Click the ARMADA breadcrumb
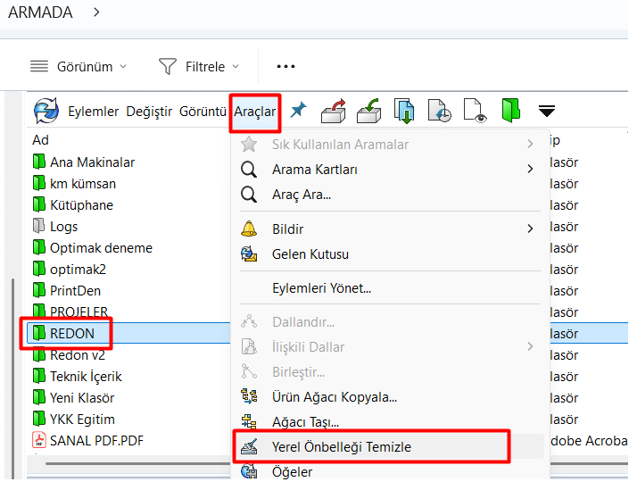The image size is (629, 482). [x=40, y=12]
